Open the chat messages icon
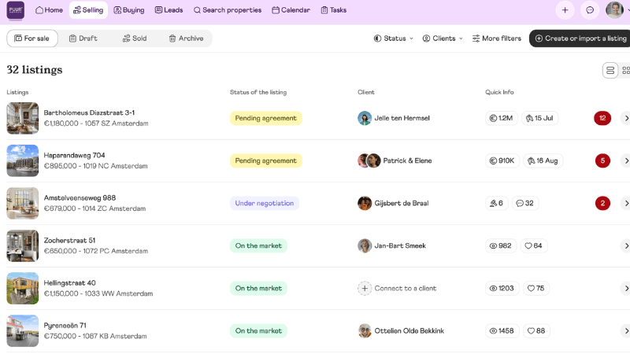Image resolution: width=630 pixels, height=354 pixels. click(x=590, y=10)
